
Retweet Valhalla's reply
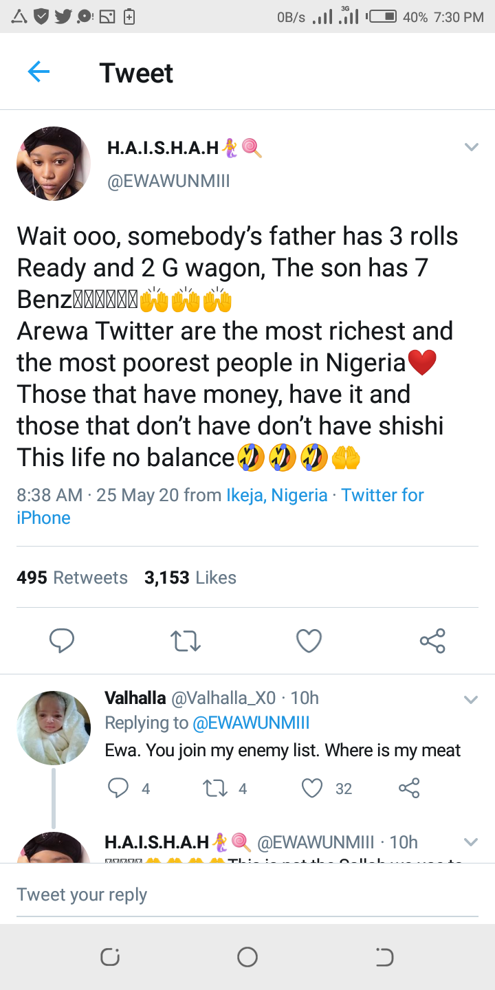[217, 788]
